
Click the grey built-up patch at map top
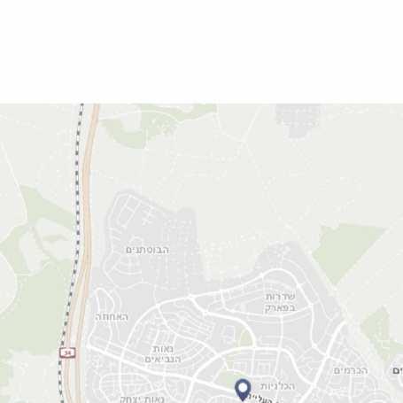click(x=298, y=120)
